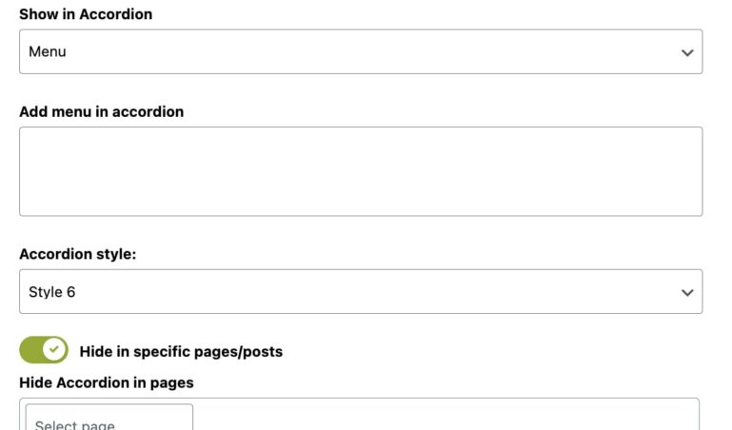Viewport: 732px width, 430px height.
Task: Click the green track of the toggle switch
Action: point(30,350)
